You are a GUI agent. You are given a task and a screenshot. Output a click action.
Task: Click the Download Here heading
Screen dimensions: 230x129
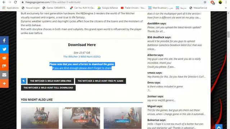pyautogui.click(x=82, y=45)
